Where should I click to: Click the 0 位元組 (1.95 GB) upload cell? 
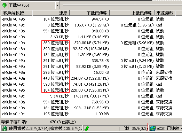pos(137,25)
